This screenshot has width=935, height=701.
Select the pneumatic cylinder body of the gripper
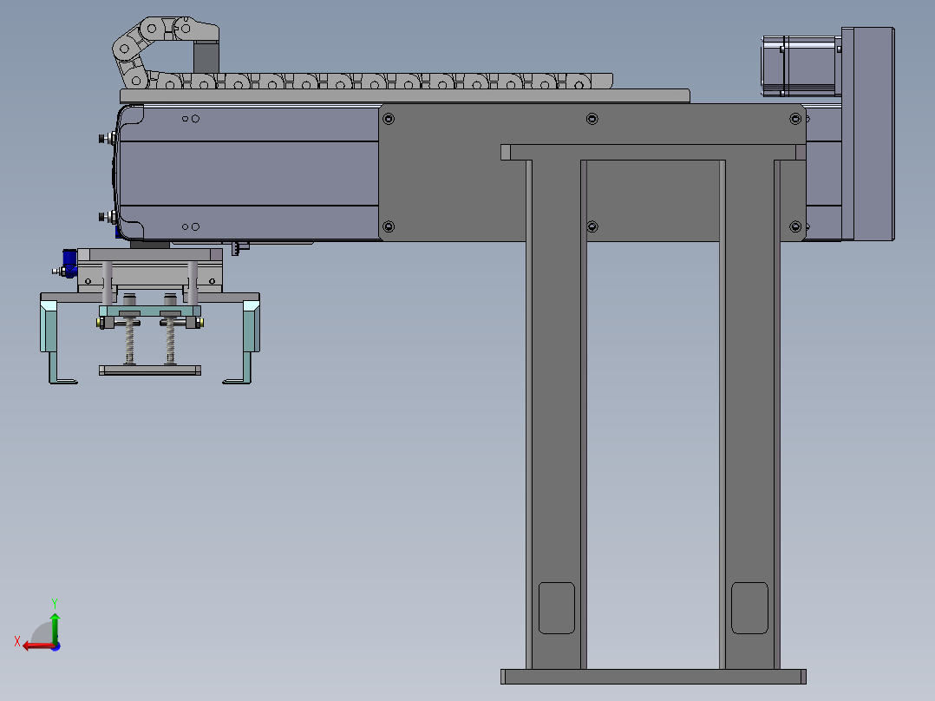[x=150, y=276]
